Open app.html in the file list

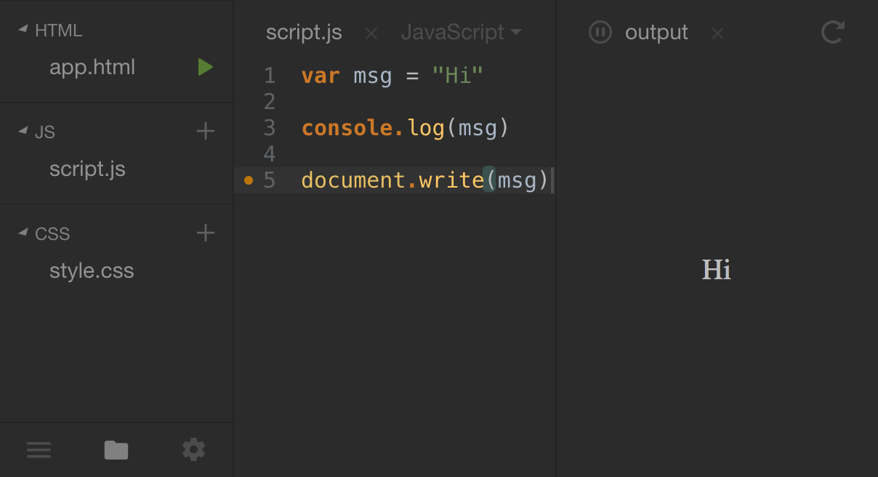[x=92, y=68]
